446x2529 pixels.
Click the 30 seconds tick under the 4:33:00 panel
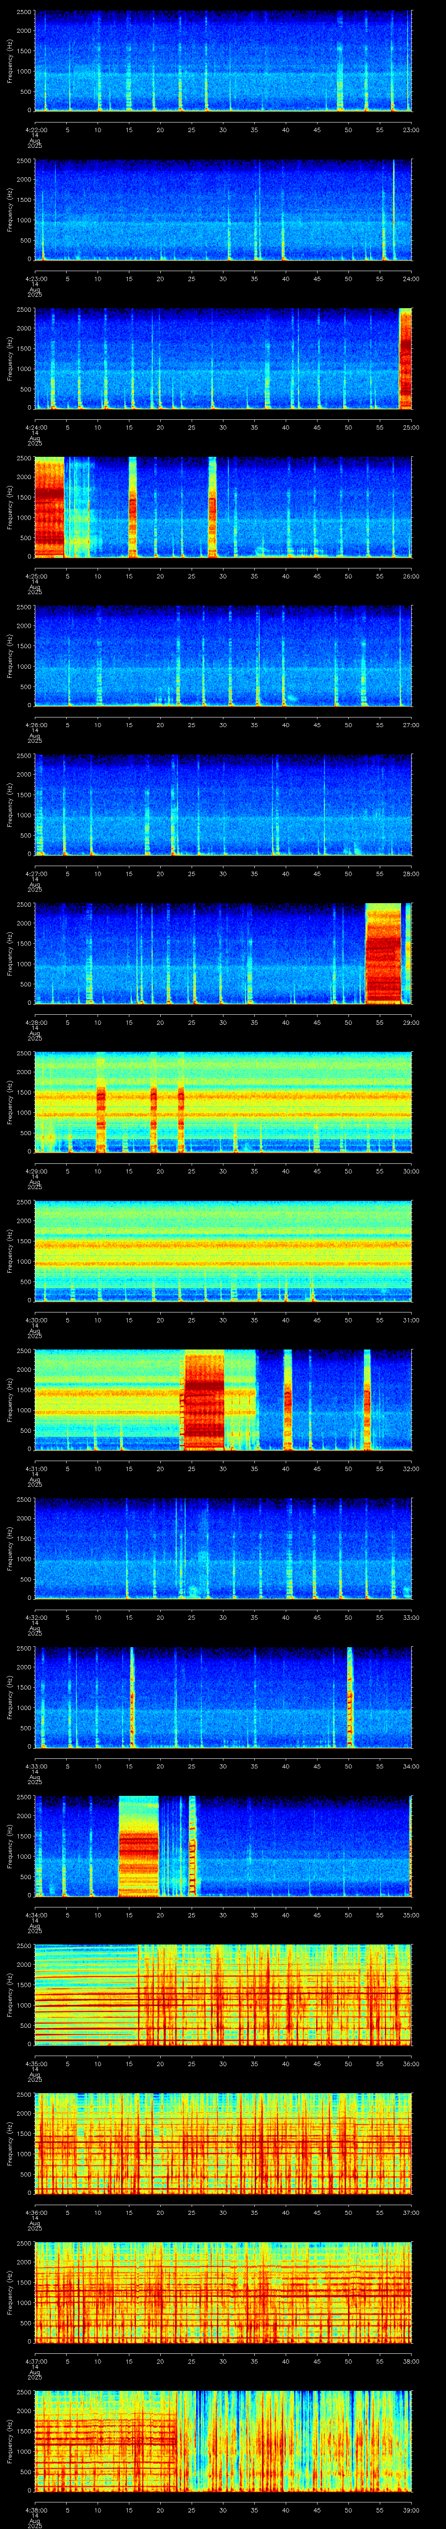coord(223,1766)
